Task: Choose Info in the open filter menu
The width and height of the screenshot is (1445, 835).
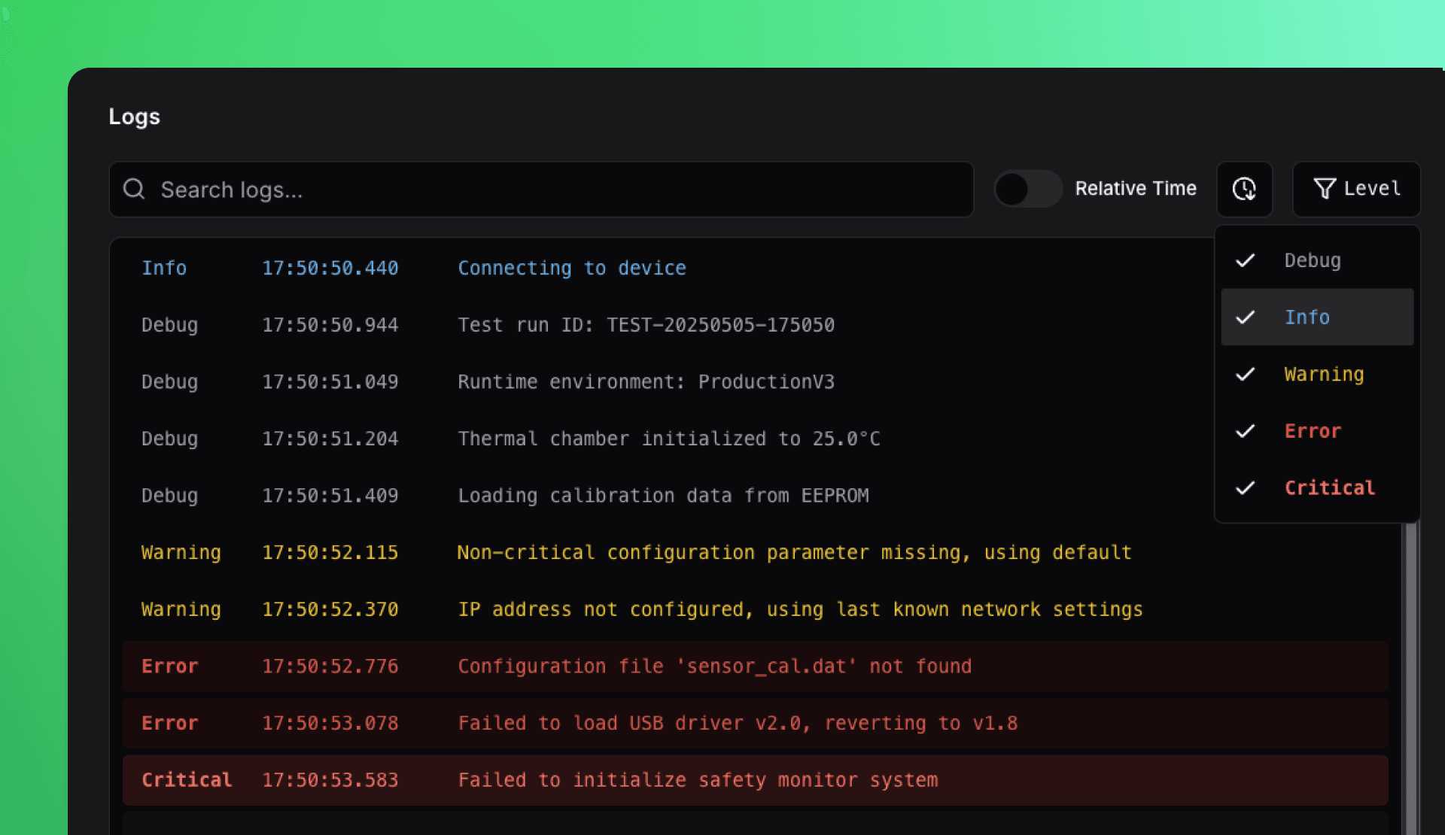Action: (x=1307, y=317)
